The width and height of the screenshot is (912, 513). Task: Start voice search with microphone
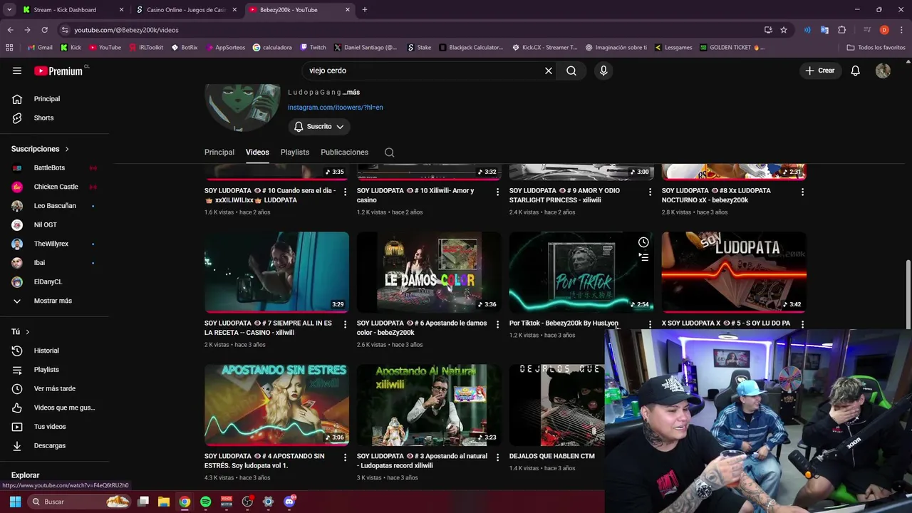coord(603,71)
